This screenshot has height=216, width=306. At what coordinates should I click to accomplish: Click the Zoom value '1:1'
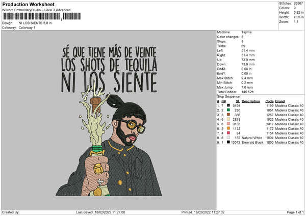[296, 21]
